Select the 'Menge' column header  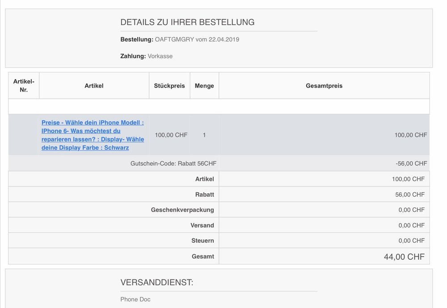[204, 86]
